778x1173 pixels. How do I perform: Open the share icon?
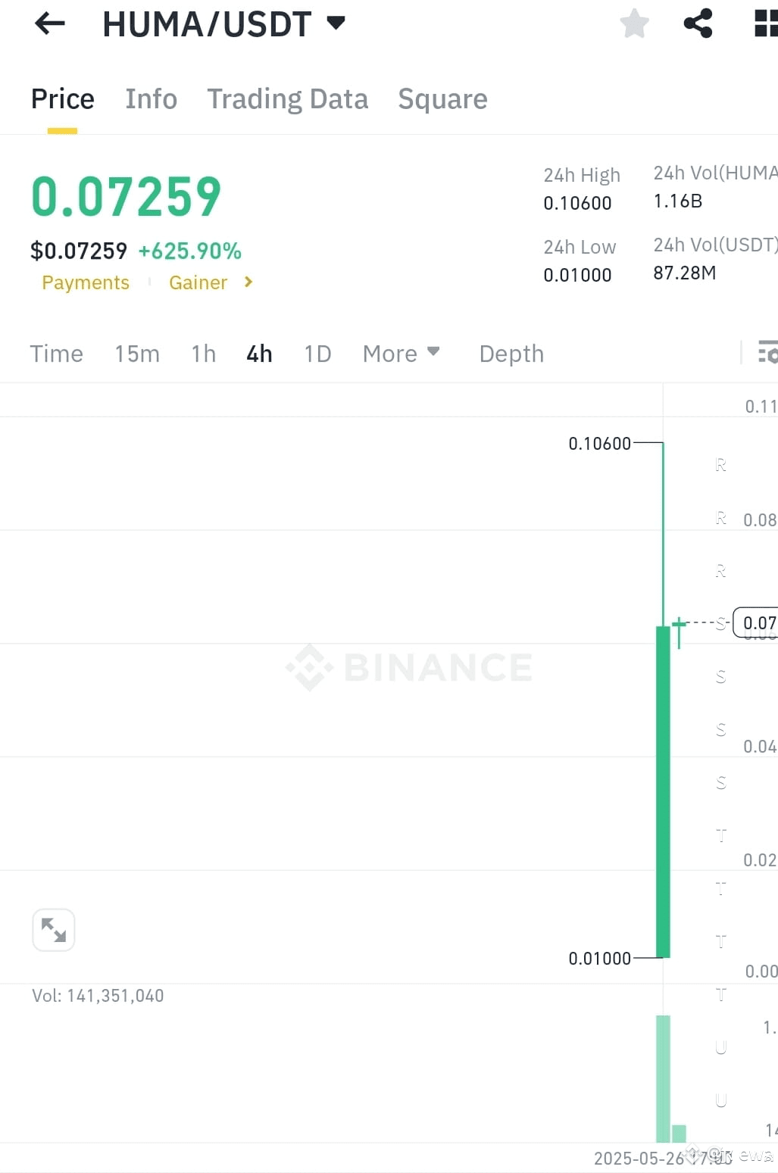(x=698, y=23)
